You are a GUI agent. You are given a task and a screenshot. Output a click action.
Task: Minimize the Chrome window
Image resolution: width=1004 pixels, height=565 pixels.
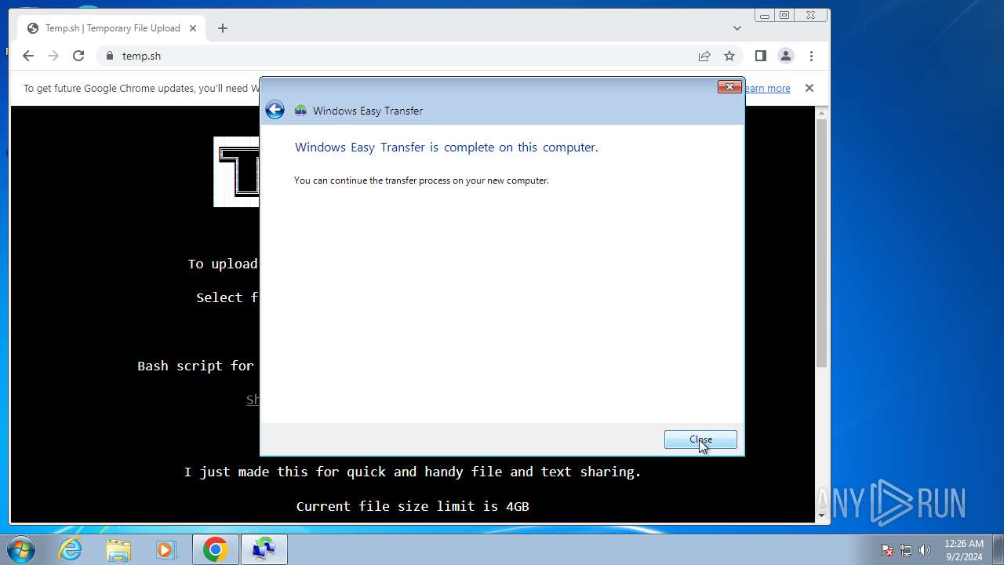765,15
